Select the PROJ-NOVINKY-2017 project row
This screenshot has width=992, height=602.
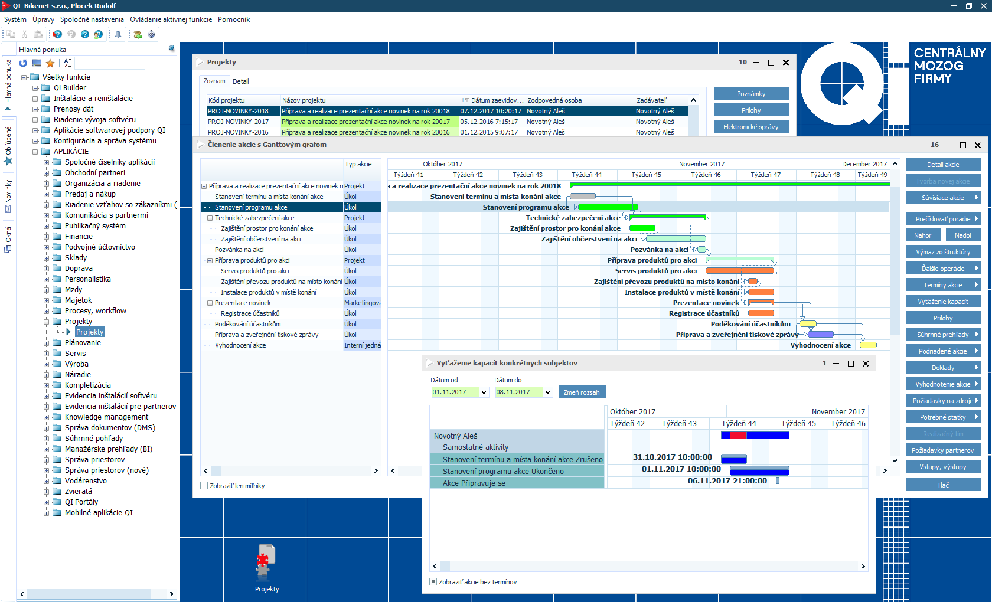tap(238, 122)
